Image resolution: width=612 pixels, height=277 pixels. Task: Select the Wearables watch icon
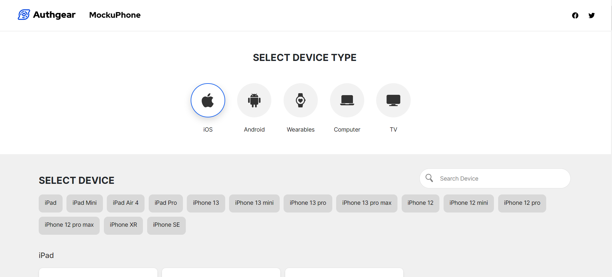pos(300,100)
